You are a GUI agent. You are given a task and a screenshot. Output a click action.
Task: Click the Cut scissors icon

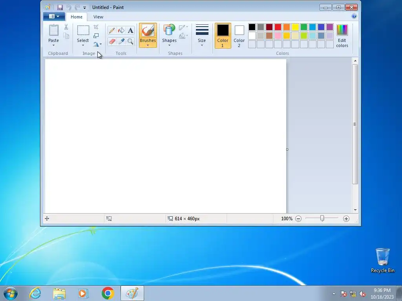66,27
